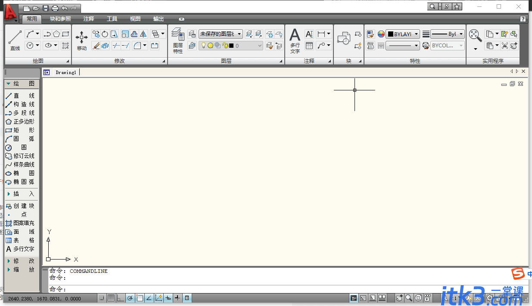Click the color wheel swatch in the 特性 panel
This screenshot has width=532, height=306.
tap(381, 34)
